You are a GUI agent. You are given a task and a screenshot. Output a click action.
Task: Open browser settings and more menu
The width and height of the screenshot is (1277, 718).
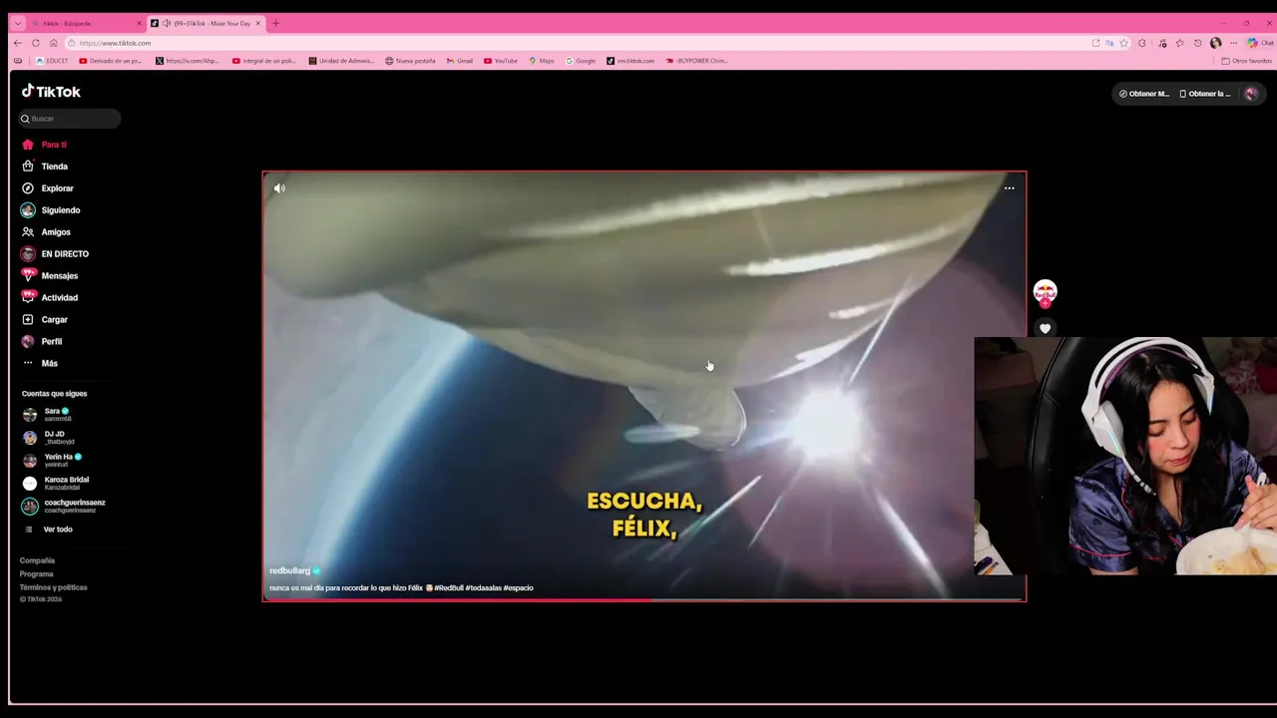[1233, 43]
